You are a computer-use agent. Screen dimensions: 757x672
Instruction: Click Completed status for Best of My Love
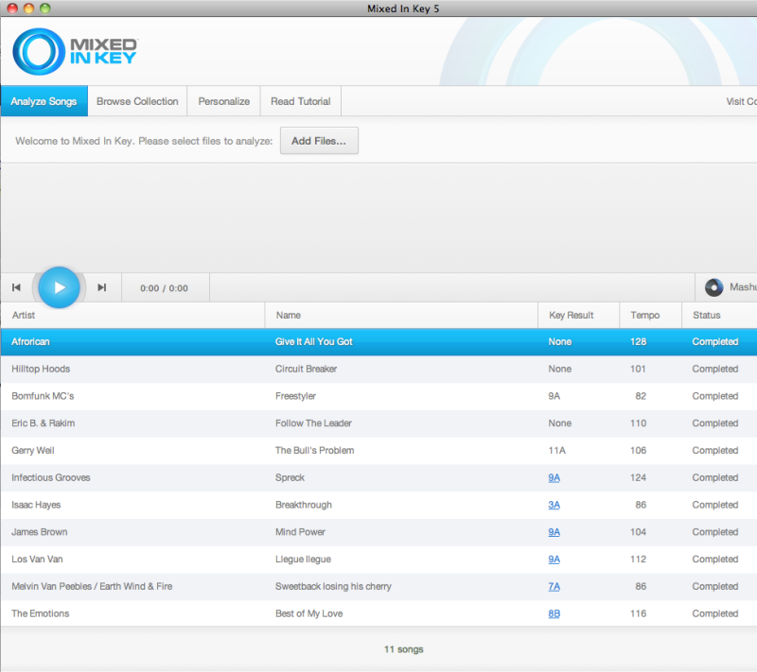[715, 613]
